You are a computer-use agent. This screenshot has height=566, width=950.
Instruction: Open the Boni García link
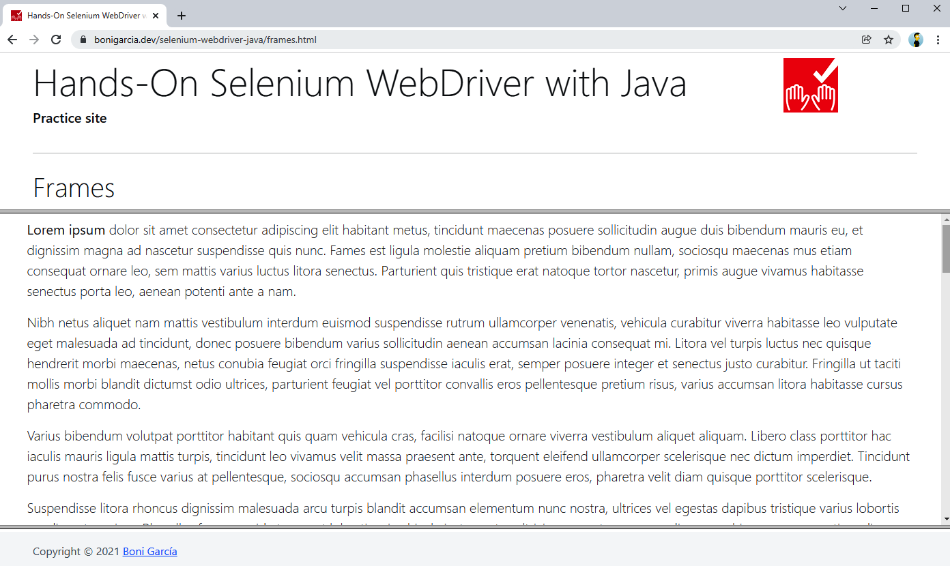pyautogui.click(x=150, y=551)
